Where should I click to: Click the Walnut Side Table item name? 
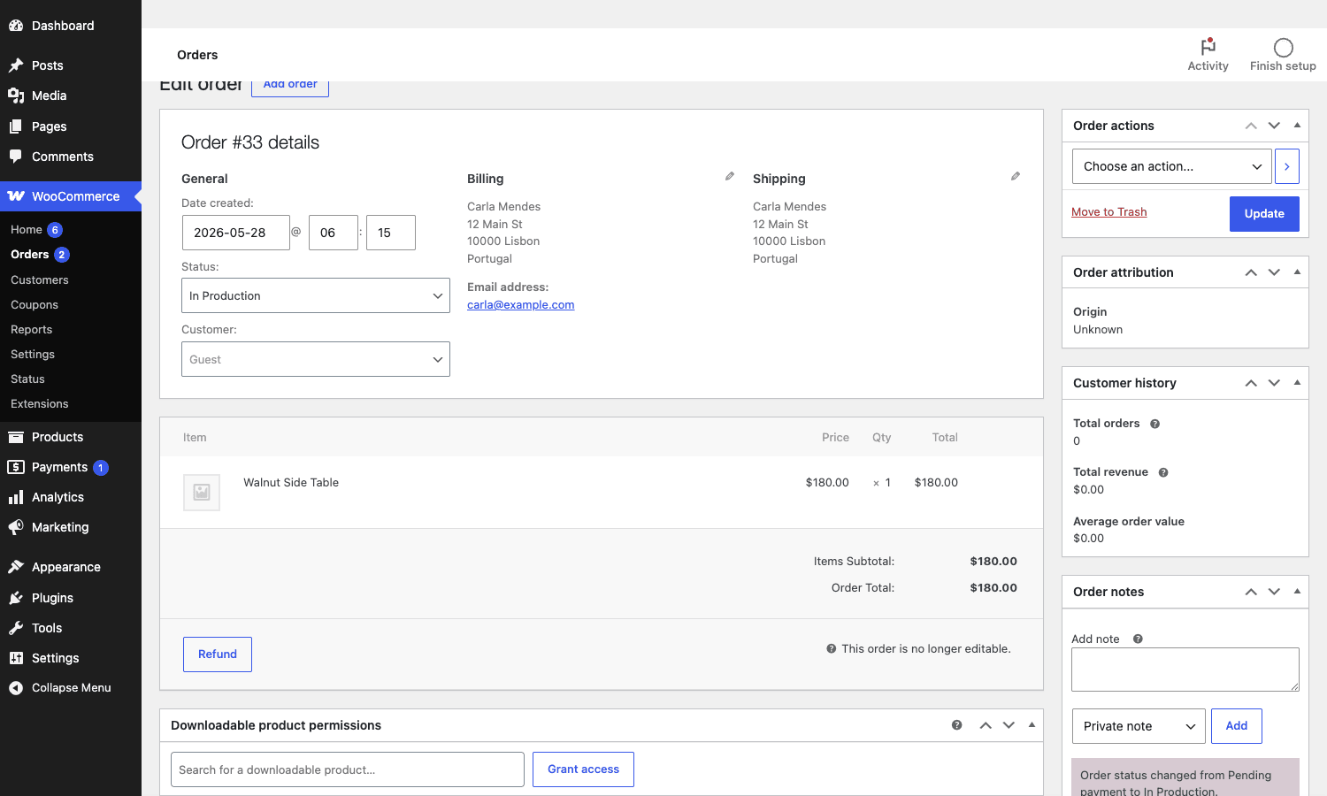pos(291,483)
